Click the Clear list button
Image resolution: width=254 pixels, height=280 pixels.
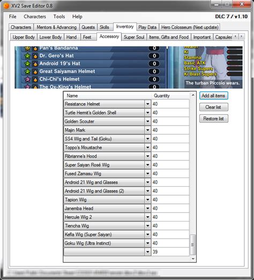pos(214,107)
